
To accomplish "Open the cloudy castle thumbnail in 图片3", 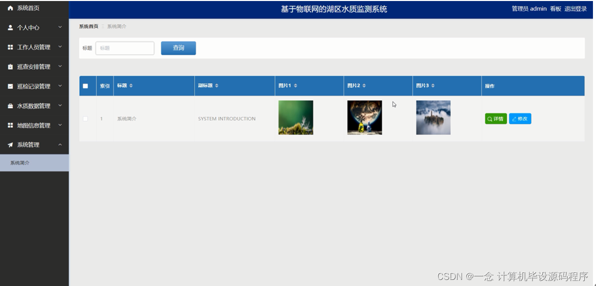I will 433,117.
